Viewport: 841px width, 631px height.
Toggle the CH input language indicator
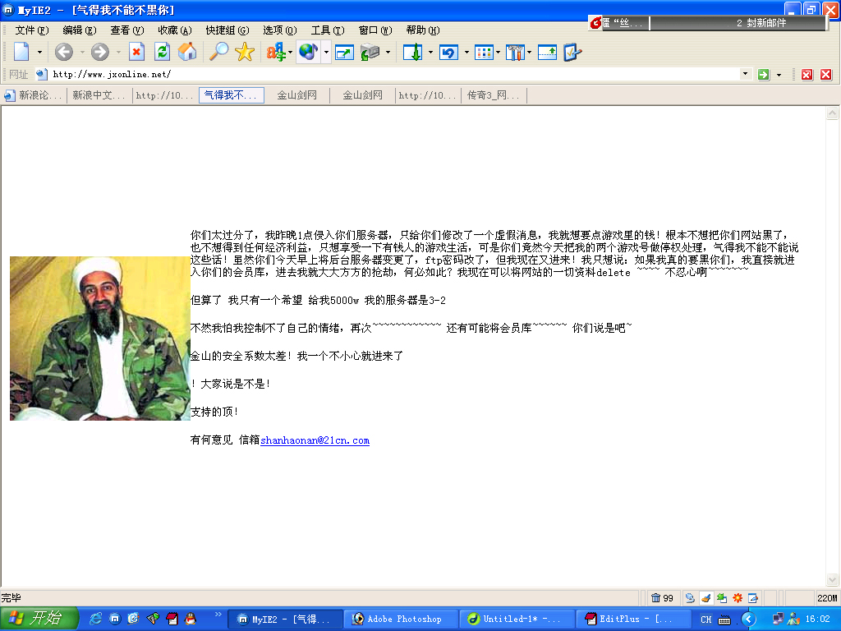tap(705, 619)
